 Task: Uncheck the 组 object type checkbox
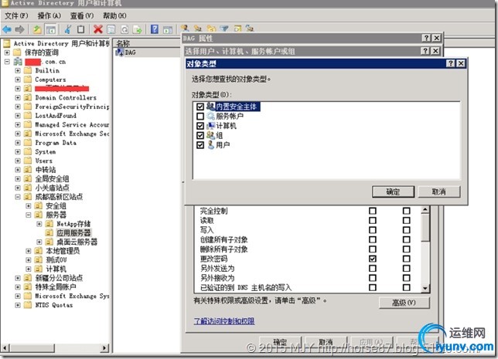(200, 135)
